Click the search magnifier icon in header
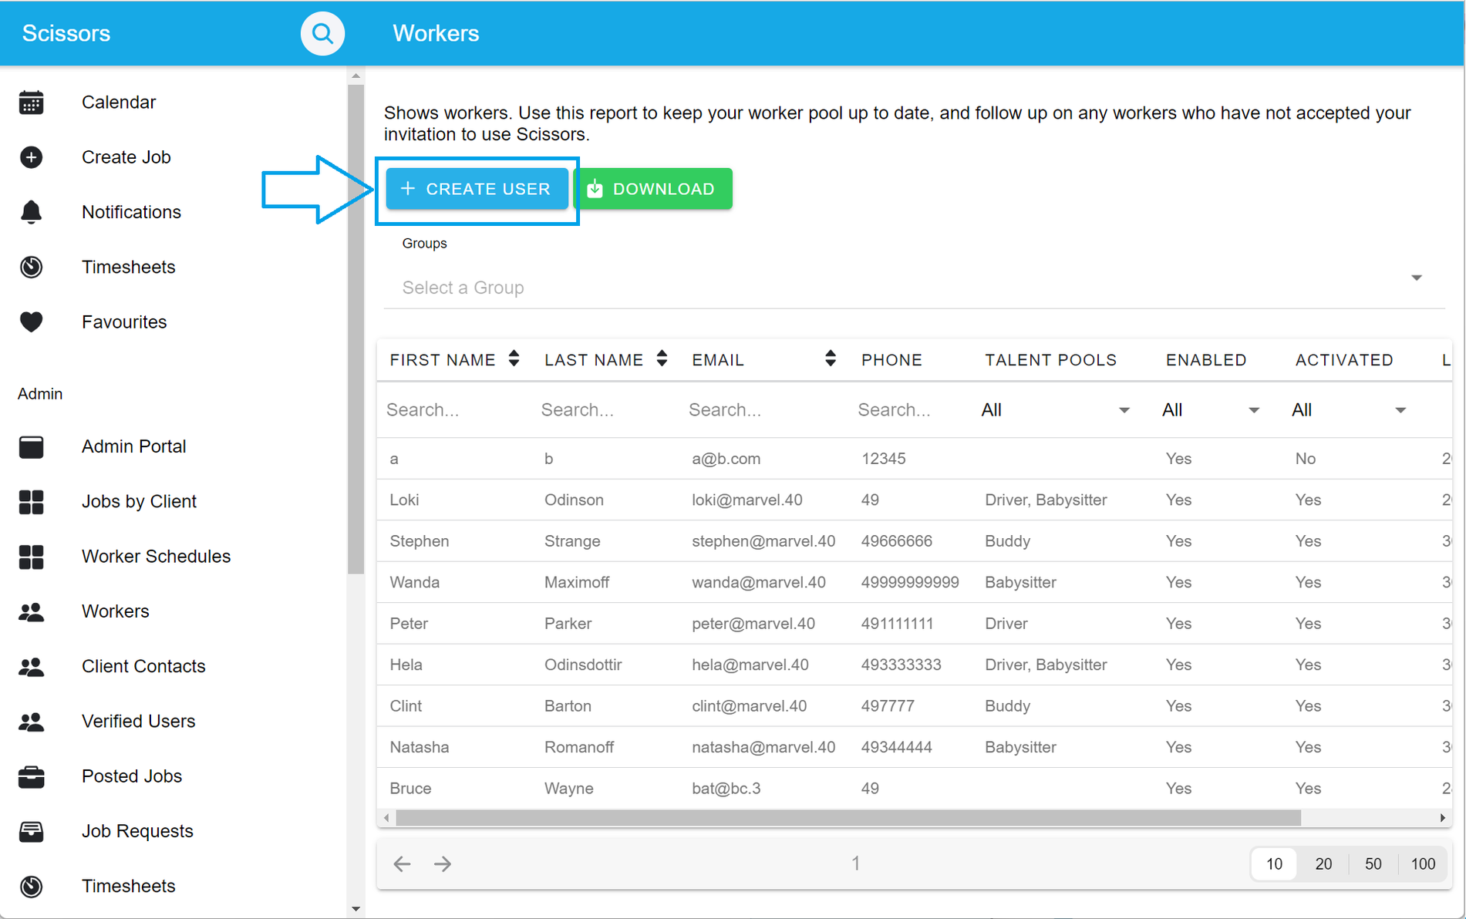Image resolution: width=1466 pixels, height=919 pixels. (x=322, y=34)
